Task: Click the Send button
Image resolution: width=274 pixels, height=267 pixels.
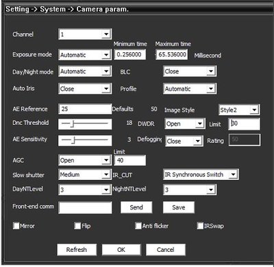Action: tap(136, 207)
